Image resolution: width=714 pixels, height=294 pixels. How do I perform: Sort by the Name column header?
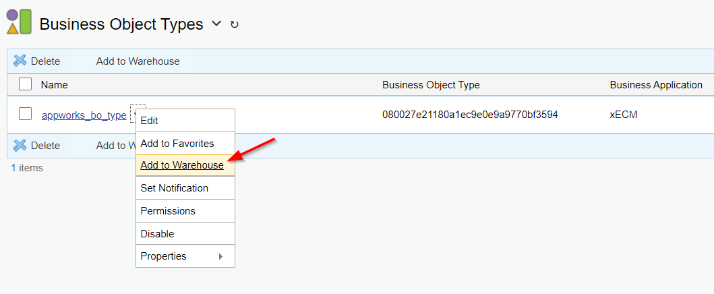(54, 85)
